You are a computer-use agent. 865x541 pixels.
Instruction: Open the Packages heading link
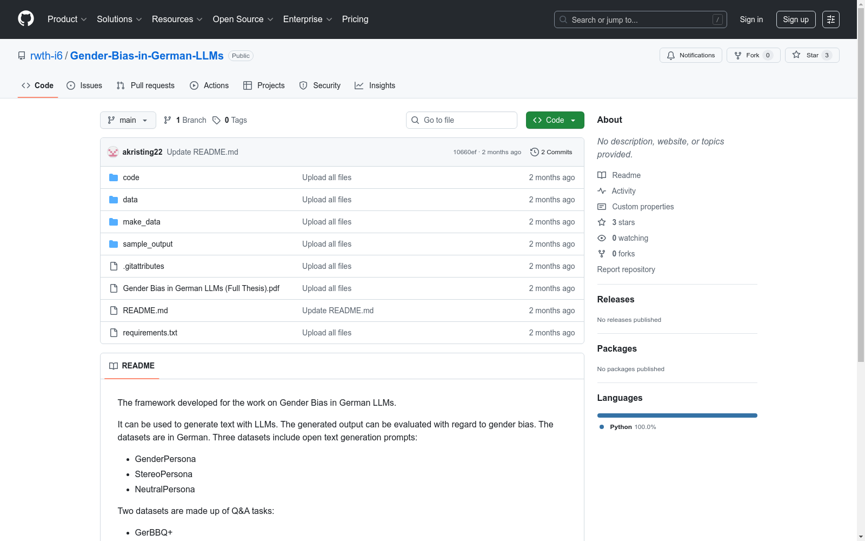tap(617, 348)
